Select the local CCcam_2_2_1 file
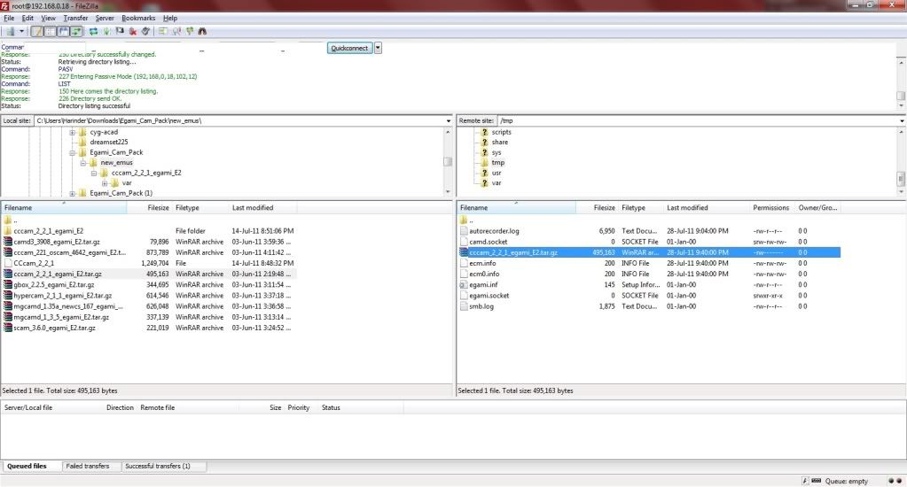 [34, 264]
